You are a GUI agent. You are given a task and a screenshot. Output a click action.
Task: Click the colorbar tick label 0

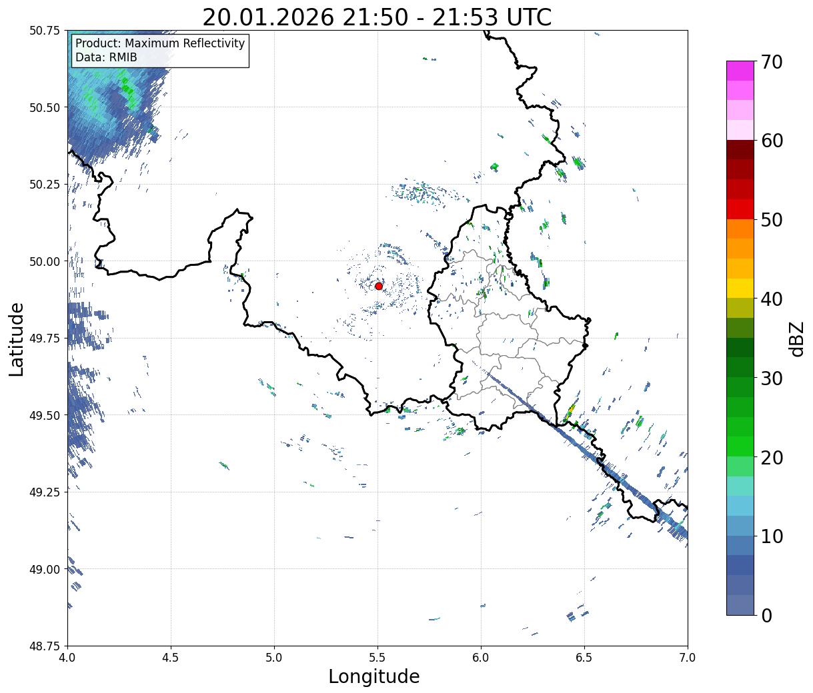tap(766, 615)
